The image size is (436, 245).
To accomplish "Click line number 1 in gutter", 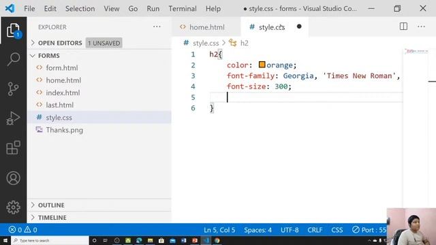I will point(193,54).
